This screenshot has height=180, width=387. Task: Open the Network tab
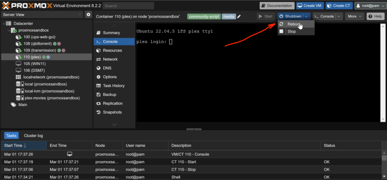114,59
